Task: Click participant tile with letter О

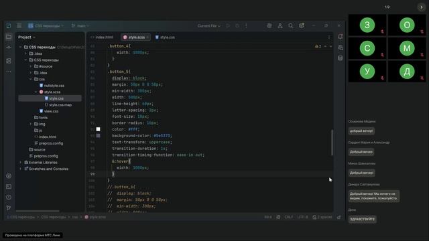Action: pos(407,25)
